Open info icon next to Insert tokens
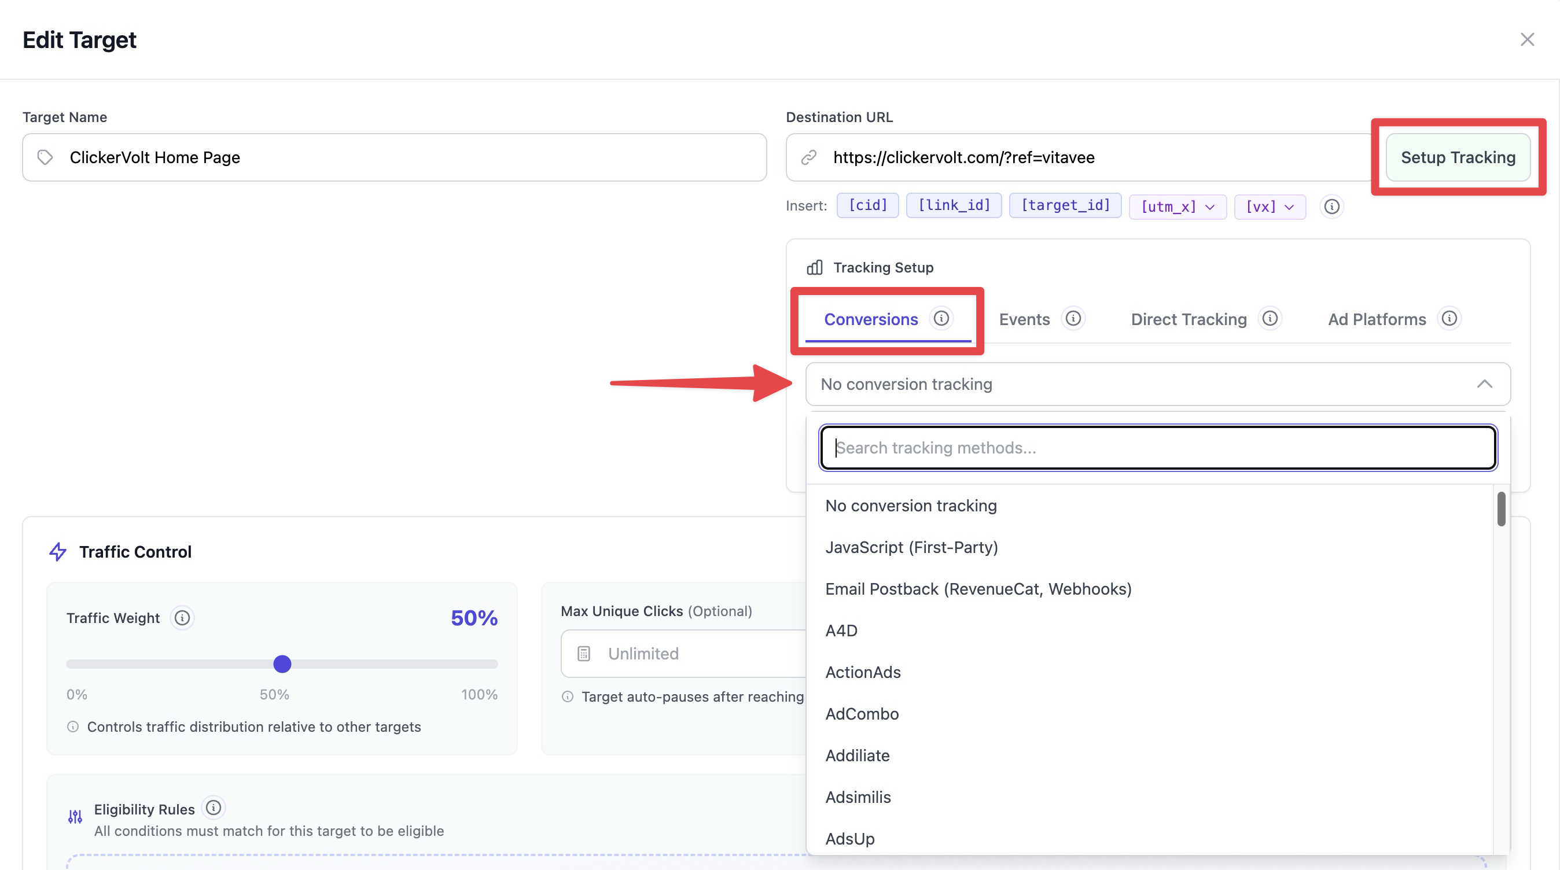Screen dimensions: 1560x870 1331,207
